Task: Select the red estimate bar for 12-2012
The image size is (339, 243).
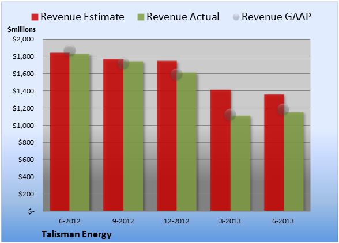Action: coord(167,136)
